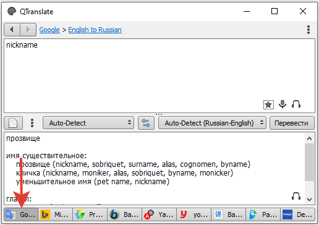Viewport: 319px width, 225px height.
Task: Select the DeepL service tab
Action: (x=298, y=214)
